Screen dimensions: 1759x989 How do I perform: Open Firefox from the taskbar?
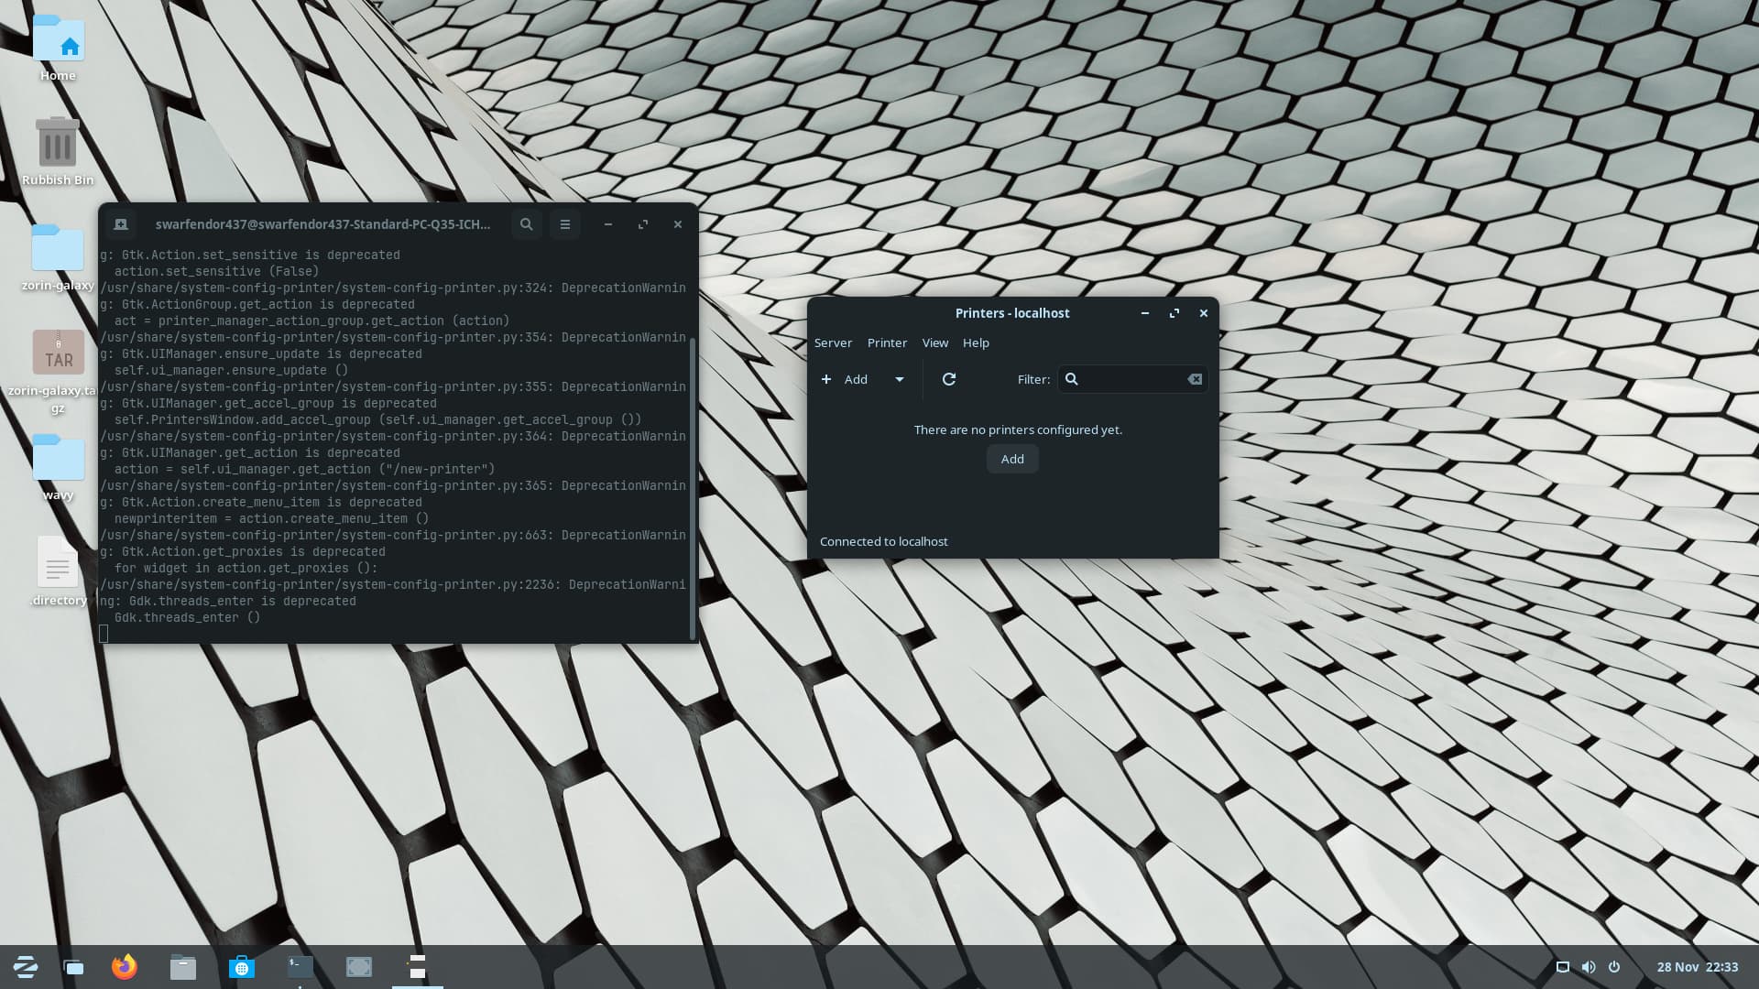(125, 967)
